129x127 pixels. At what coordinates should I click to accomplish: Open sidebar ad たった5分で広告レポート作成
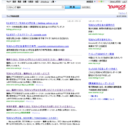pos(103,69)
